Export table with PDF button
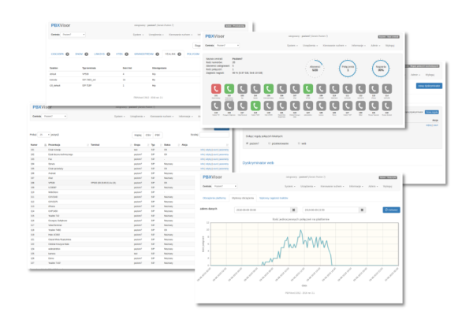 click(157, 135)
